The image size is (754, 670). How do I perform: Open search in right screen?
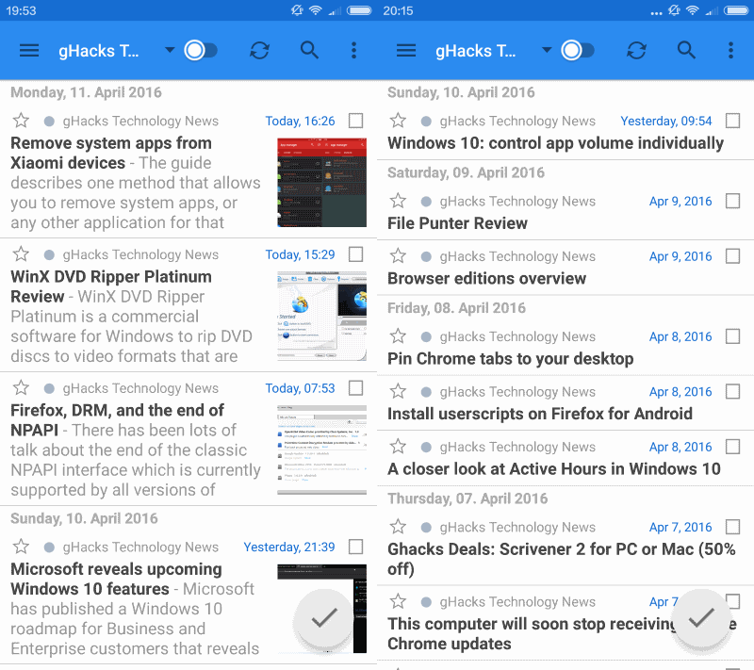click(686, 50)
